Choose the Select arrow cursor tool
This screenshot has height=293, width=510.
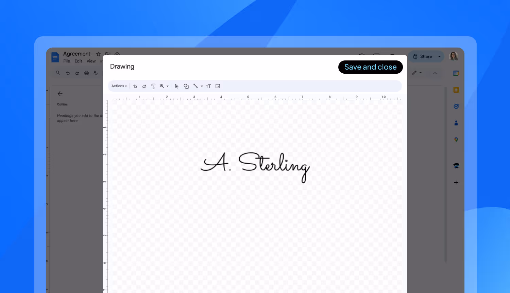tap(176, 86)
